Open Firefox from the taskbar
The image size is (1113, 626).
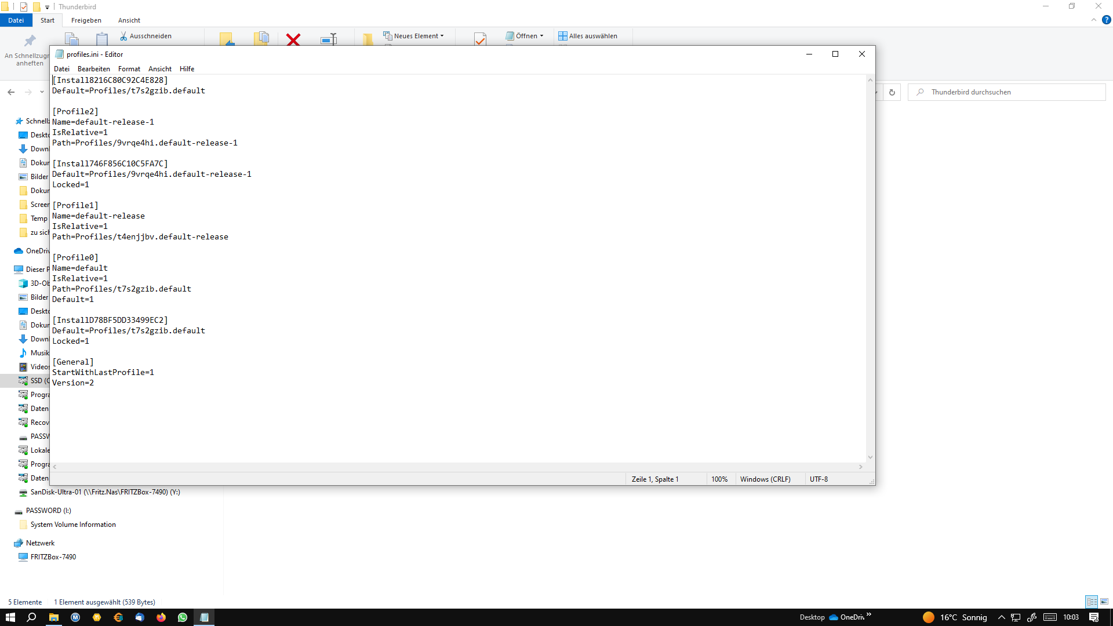(161, 617)
